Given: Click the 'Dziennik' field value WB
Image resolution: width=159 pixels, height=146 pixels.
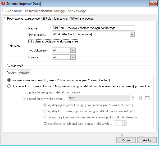Looking at the screenshot, I should 61,57.
